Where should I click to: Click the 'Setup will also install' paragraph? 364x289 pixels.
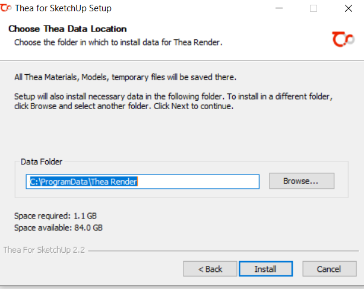(x=173, y=101)
